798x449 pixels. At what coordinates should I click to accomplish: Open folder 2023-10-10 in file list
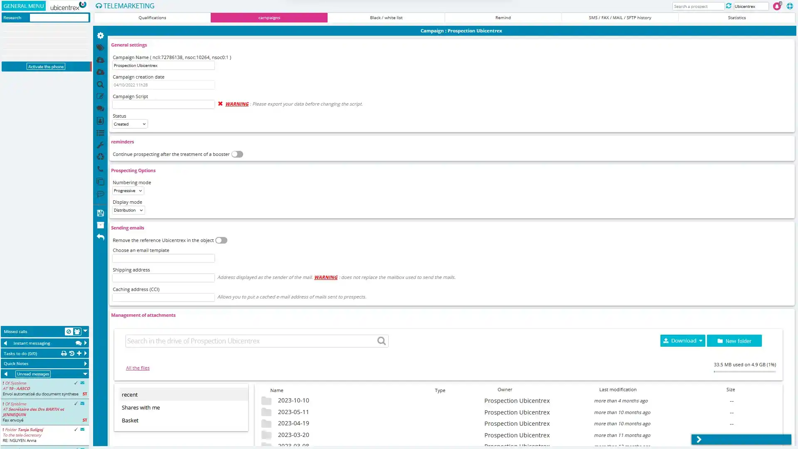tap(293, 400)
